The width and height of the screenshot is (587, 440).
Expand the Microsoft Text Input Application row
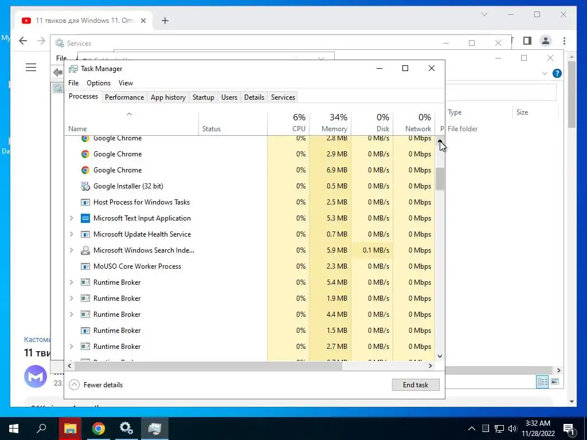72,218
